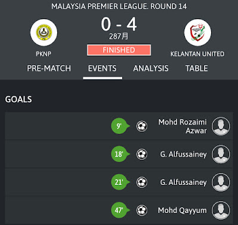Open Mohd Rozaimi Azwar's player avatar
The height and width of the screenshot is (225, 238).
221,126
